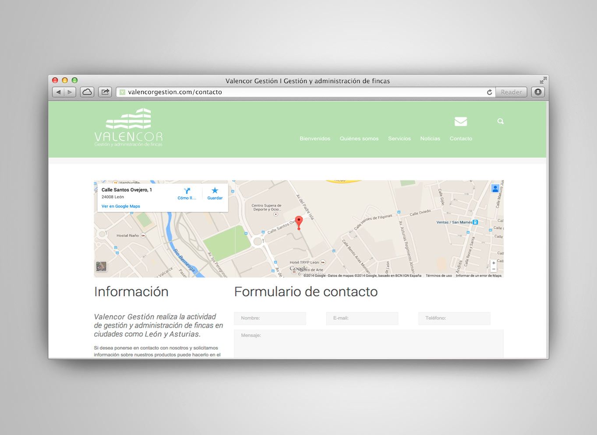Click the envelope mail icon in header
597x435 pixels.
pos(461,121)
